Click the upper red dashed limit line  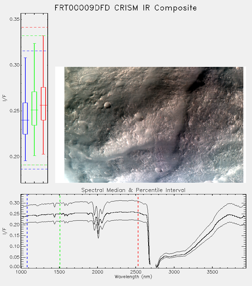(34, 27)
